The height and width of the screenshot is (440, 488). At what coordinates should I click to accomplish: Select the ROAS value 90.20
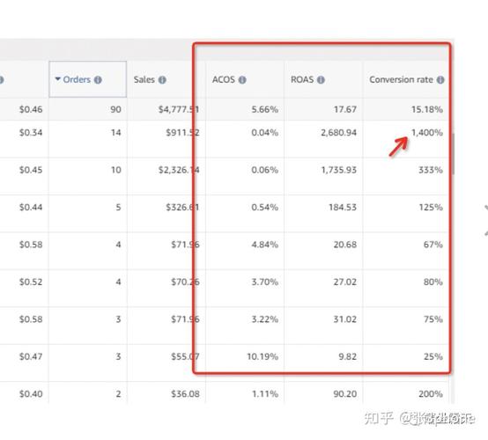pyautogui.click(x=345, y=394)
